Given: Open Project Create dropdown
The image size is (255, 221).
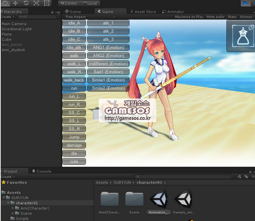Looking at the screenshot, I should (x=7, y=177).
